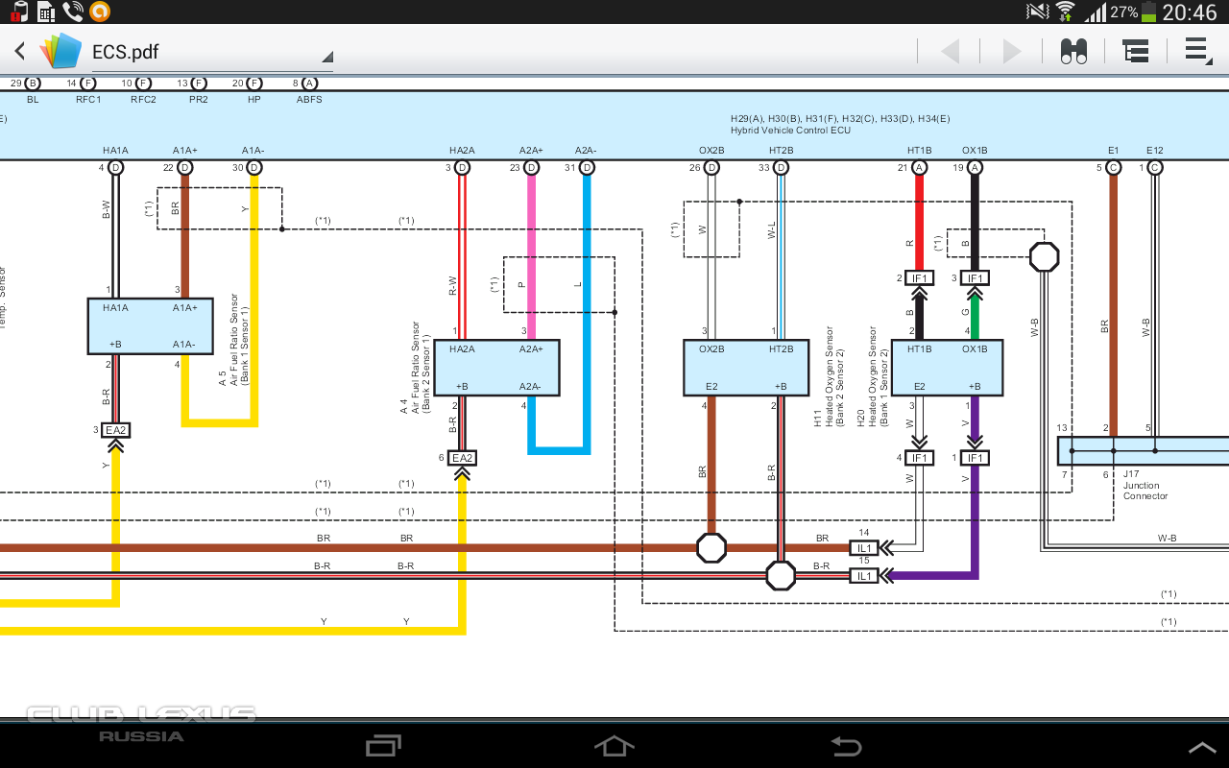Select the "E12" terminal label
The image size is (1229, 768).
[1155, 151]
